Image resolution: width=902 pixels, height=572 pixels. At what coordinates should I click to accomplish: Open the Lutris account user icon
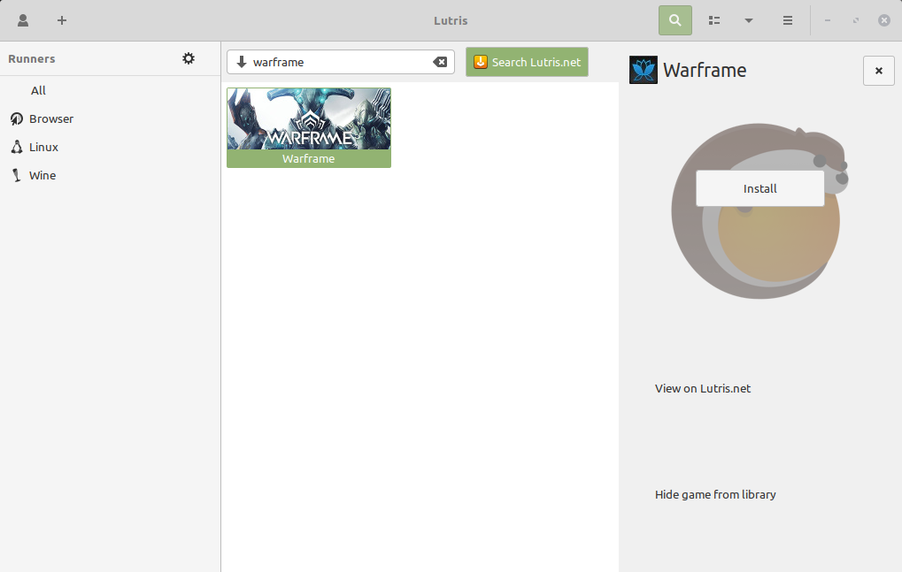[x=23, y=20]
